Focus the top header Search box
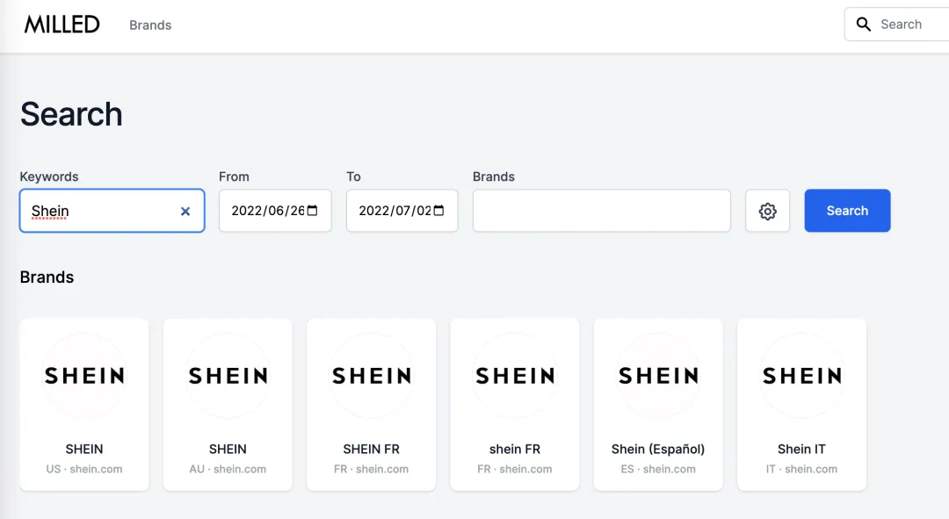The height and width of the screenshot is (519, 949). point(897,25)
